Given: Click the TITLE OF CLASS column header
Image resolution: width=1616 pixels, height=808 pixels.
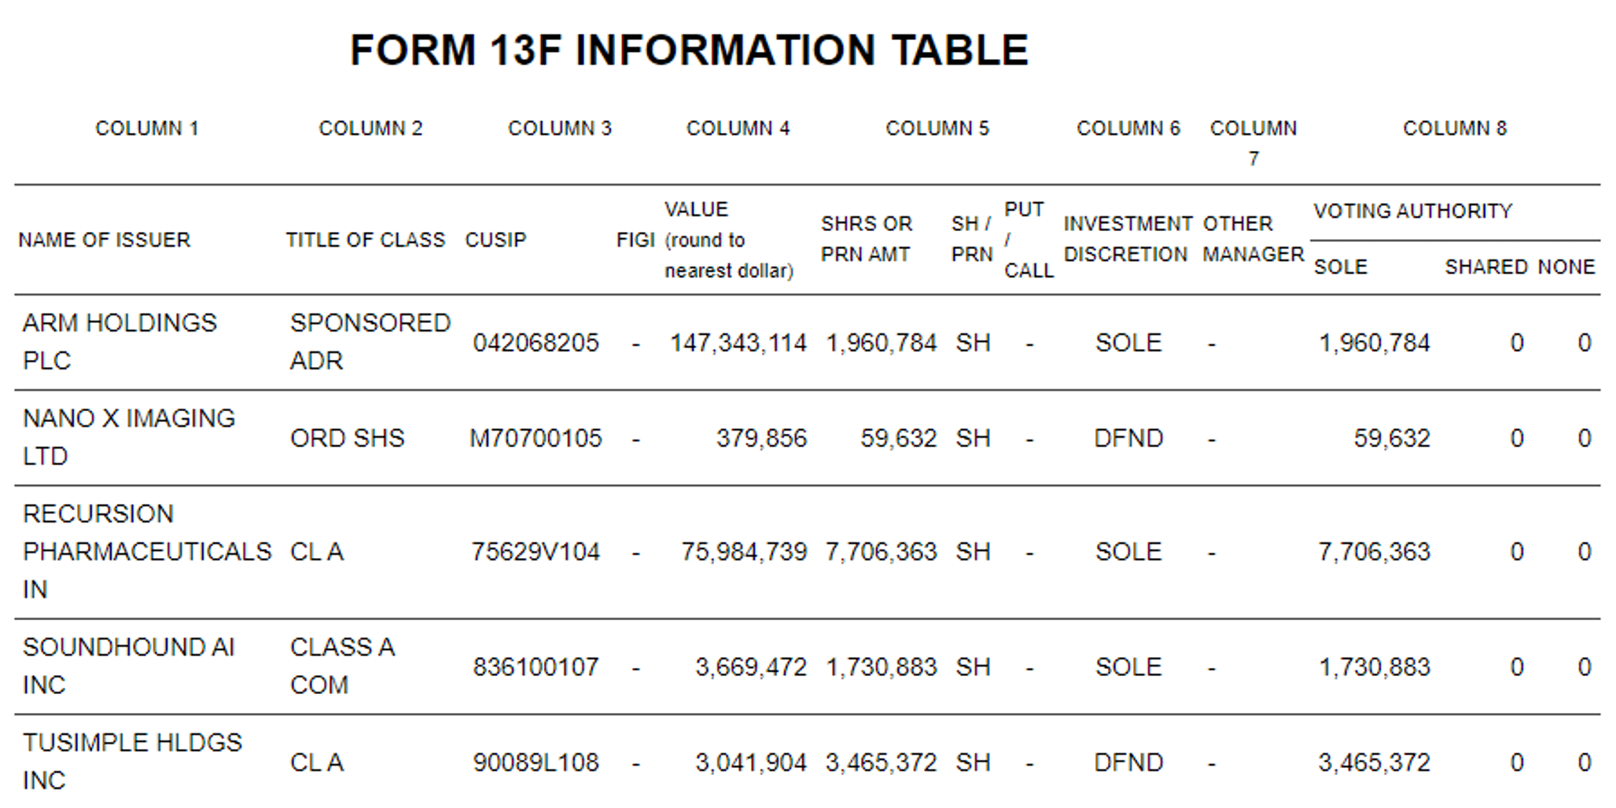Looking at the screenshot, I should point(365,240).
